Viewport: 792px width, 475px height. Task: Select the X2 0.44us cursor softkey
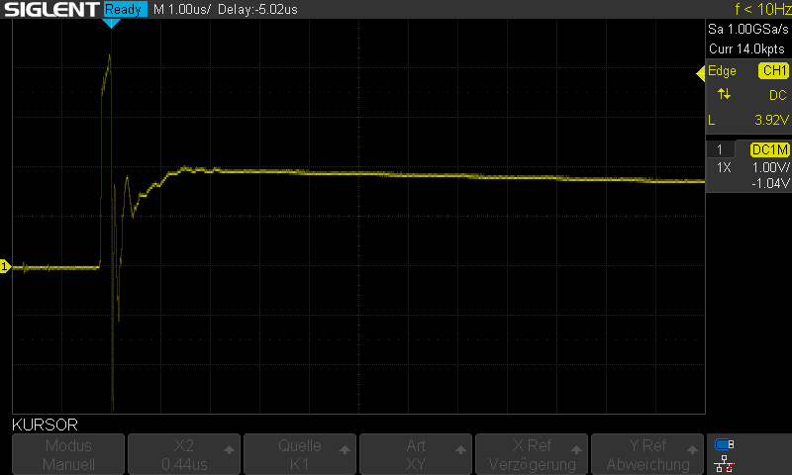184,454
